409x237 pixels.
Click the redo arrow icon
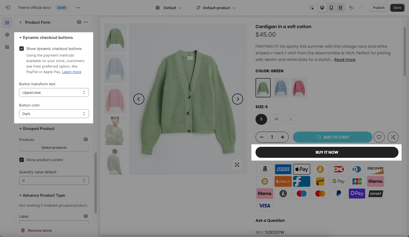tap(361, 8)
